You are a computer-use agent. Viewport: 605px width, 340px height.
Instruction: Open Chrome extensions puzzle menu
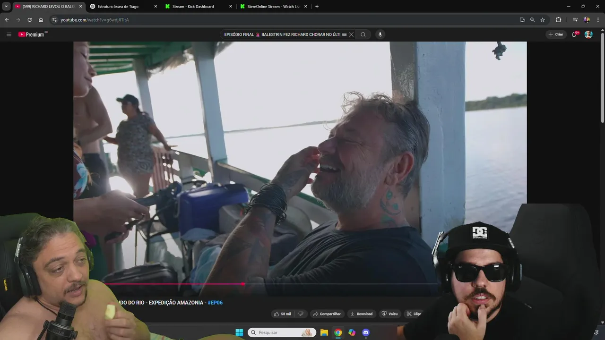558,20
